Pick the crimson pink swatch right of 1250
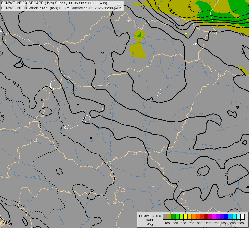Image resolution: width=249 pixels, height=228 pixels. (210, 217)
